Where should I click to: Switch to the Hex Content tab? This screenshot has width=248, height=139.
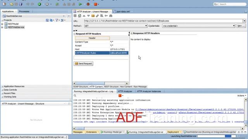(126, 86)
